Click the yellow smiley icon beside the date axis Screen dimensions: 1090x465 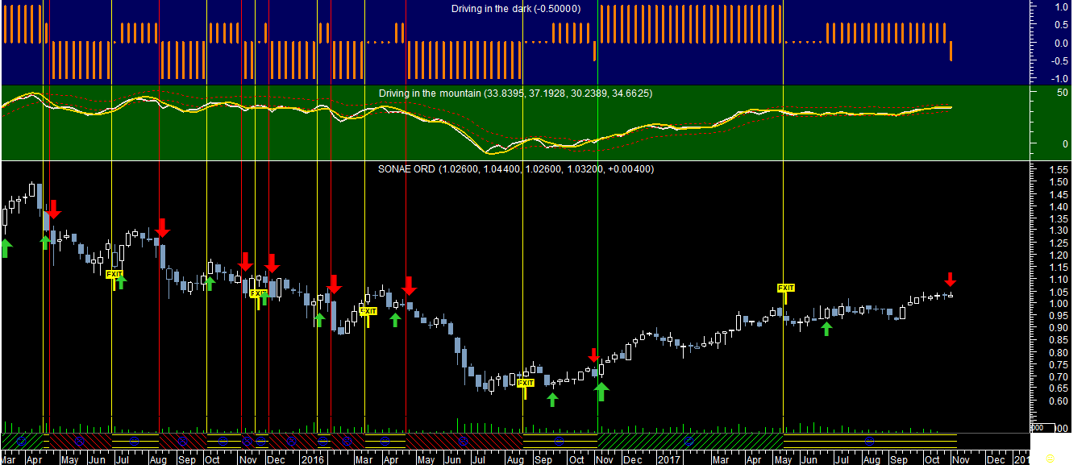click(1050, 458)
